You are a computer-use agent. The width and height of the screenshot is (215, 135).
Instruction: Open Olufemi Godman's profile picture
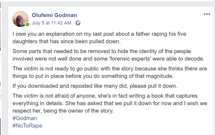(x=21, y=19)
